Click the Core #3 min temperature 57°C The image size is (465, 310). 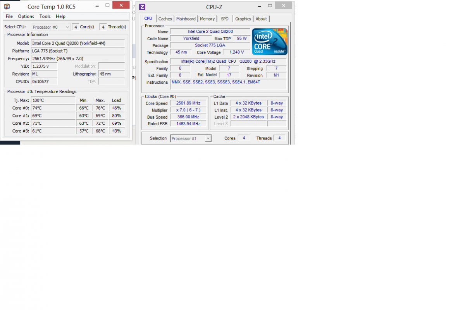coord(84,131)
